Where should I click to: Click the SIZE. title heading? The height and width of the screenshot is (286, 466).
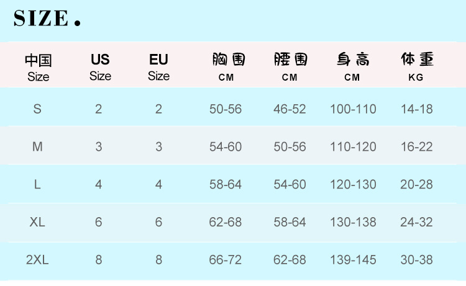(47, 19)
